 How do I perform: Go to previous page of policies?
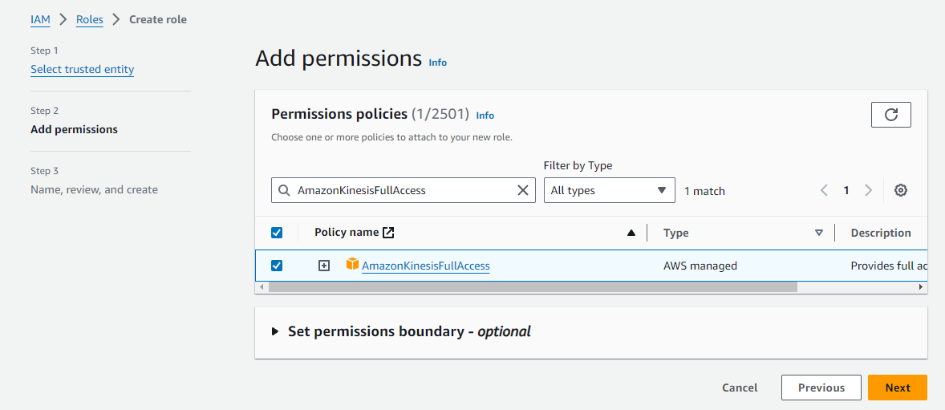[x=824, y=190]
